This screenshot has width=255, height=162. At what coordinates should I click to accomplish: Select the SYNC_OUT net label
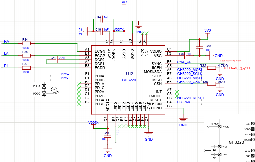point(185,62)
